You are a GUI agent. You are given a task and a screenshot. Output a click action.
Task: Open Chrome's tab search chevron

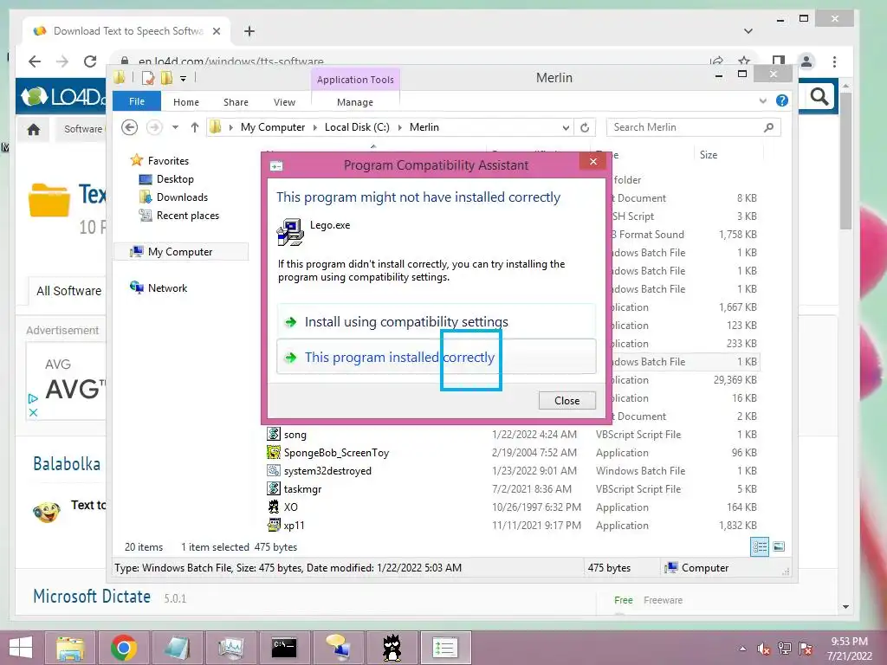(748, 31)
